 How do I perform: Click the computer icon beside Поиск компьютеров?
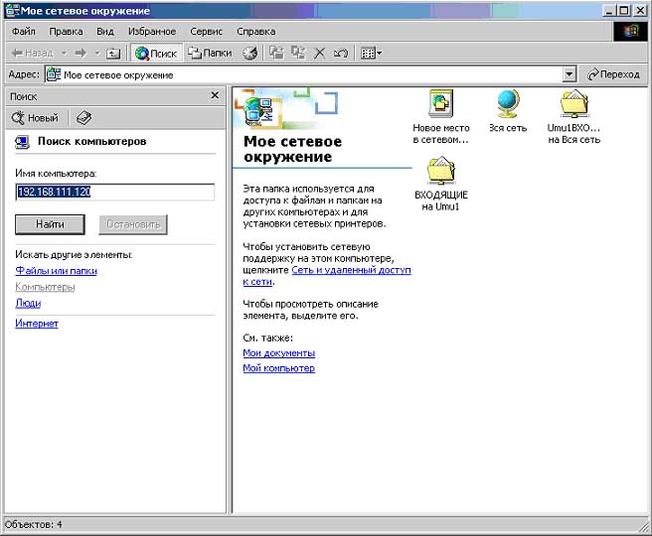(x=22, y=142)
